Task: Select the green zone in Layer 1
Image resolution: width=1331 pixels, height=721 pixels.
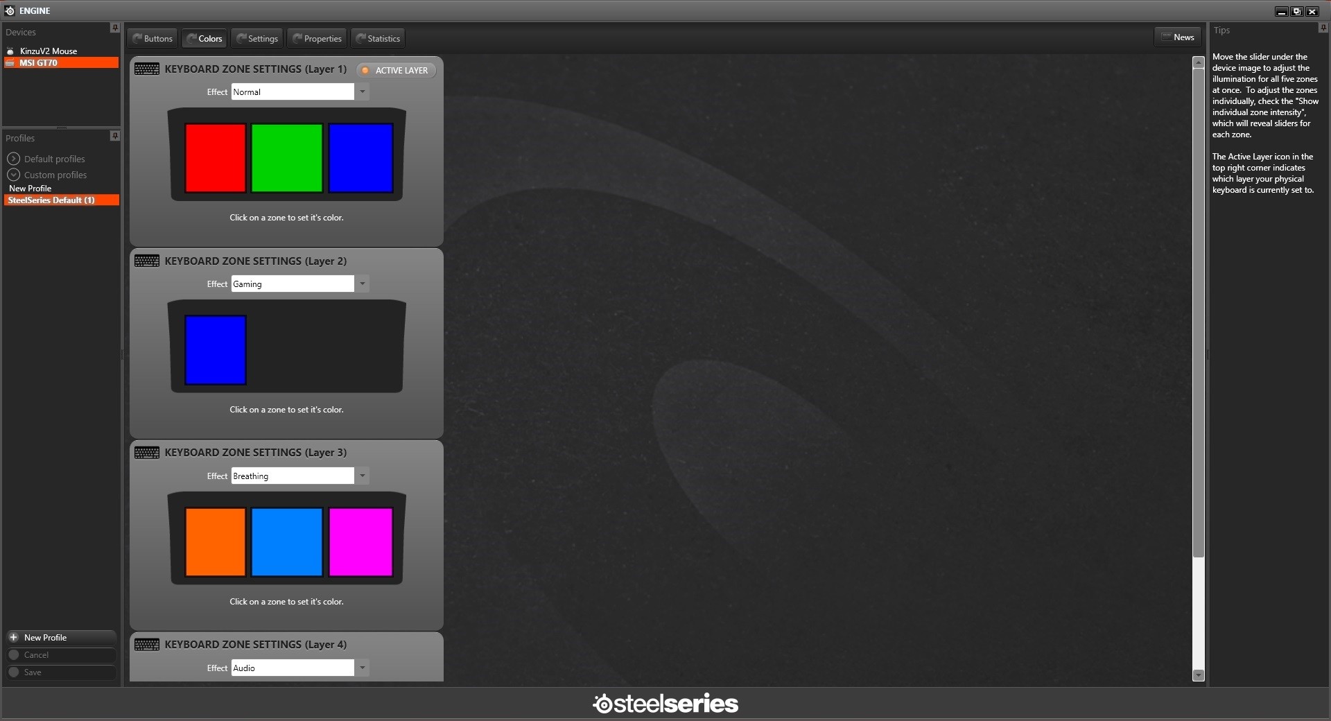Action: click(x=287, y=158)
